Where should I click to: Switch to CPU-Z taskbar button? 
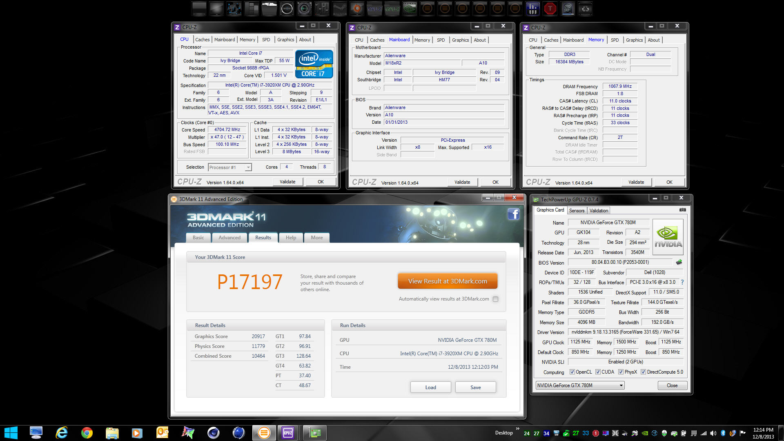coord(288,433)
